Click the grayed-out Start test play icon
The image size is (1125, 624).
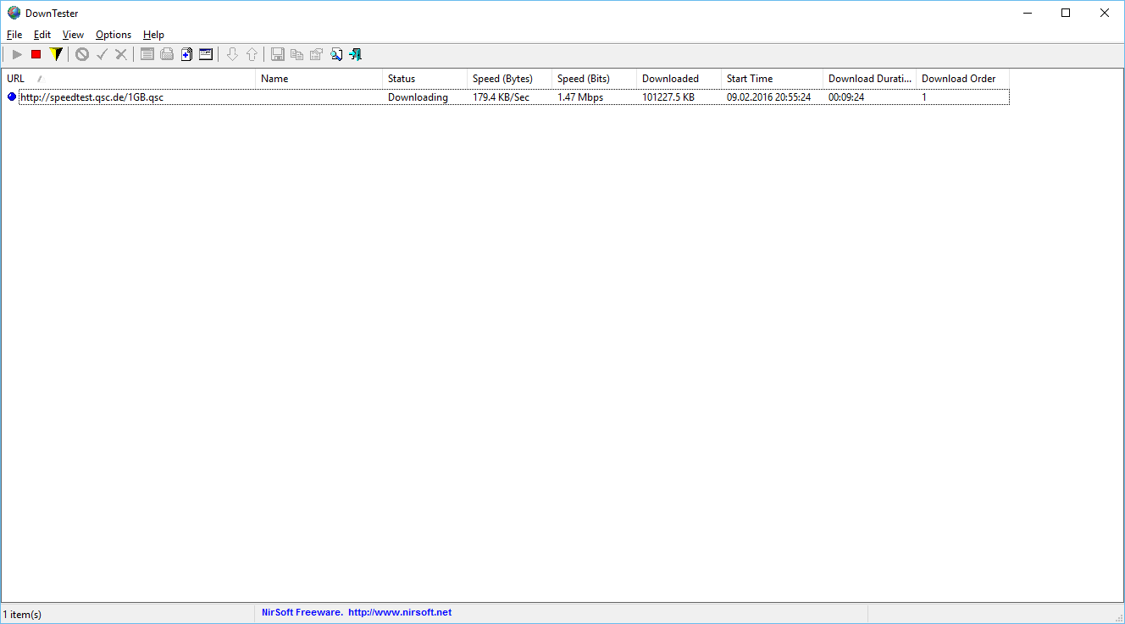click(16, 54)
